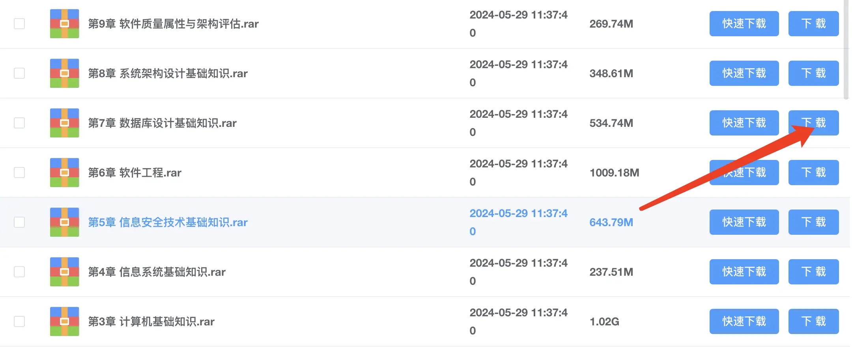The width and height of the screenshot is (852, 349).
Task: Select the checkbox for 第7章 数据库设计基础知识.rar
Action: click(x=19, y=123)
